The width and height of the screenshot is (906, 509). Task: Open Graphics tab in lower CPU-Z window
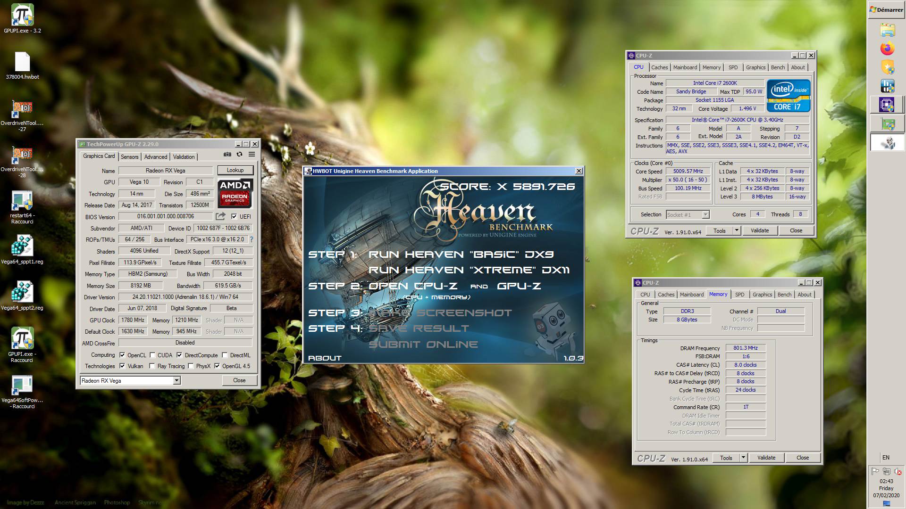(763, 295)
